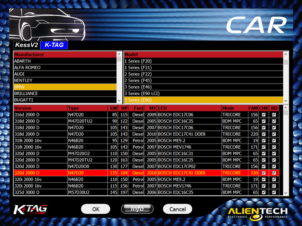Click the KTAG logo
Viewport: 302px width, 226px height.
point(30,210)
